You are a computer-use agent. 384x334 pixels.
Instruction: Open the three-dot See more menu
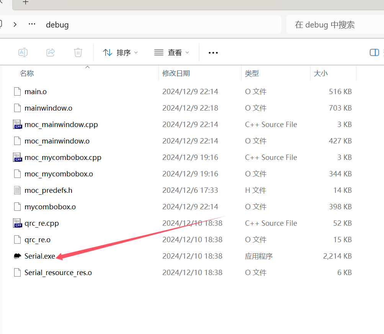[x=213, y=53]
